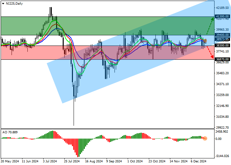Click the red shaded support zone
The width and height of the screenshot is (231, 165).
click(x=33, y=53)
